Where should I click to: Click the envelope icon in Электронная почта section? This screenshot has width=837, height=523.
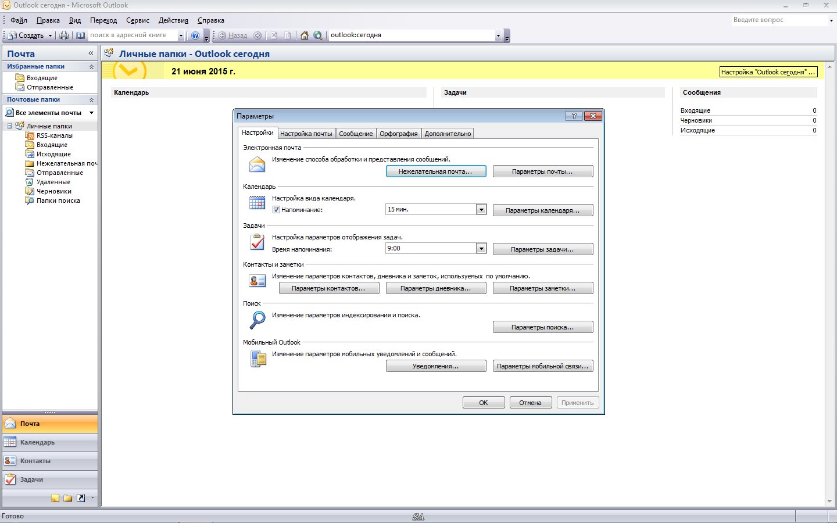(x=257, y=165)
